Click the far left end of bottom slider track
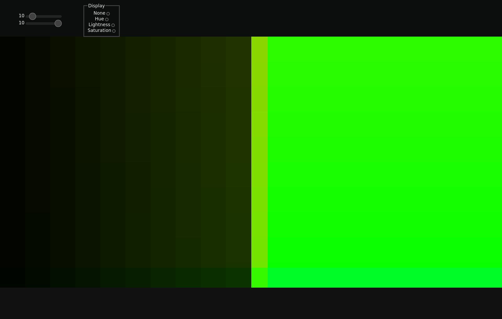 27,23
